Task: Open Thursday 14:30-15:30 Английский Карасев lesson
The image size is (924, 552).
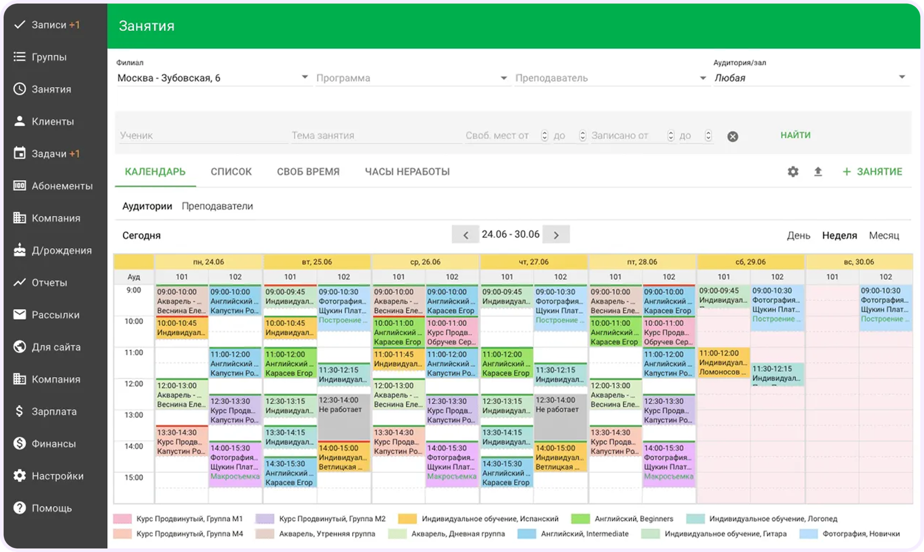Action: (x=506, y=472)
